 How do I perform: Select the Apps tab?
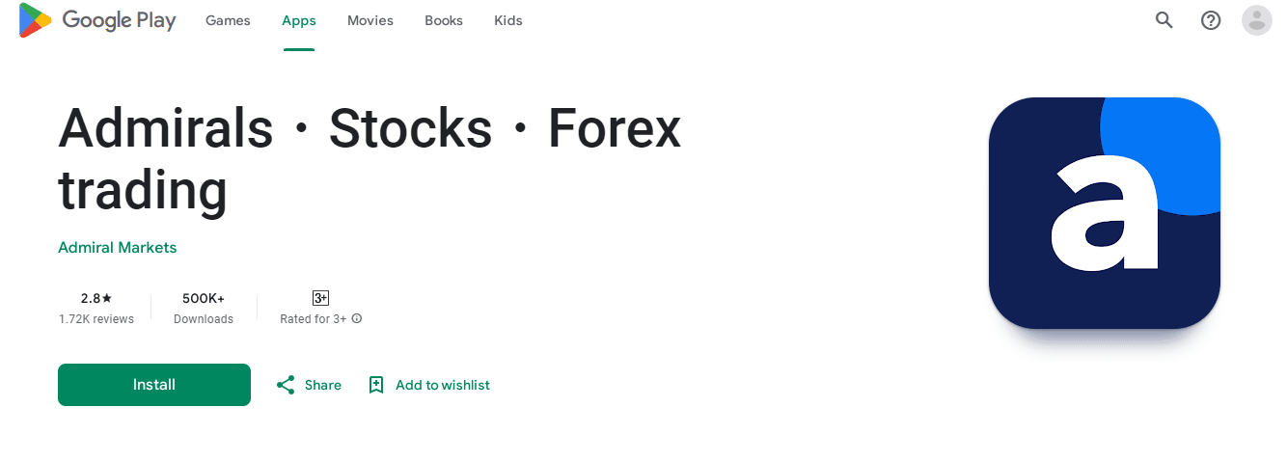click(299, 20)
